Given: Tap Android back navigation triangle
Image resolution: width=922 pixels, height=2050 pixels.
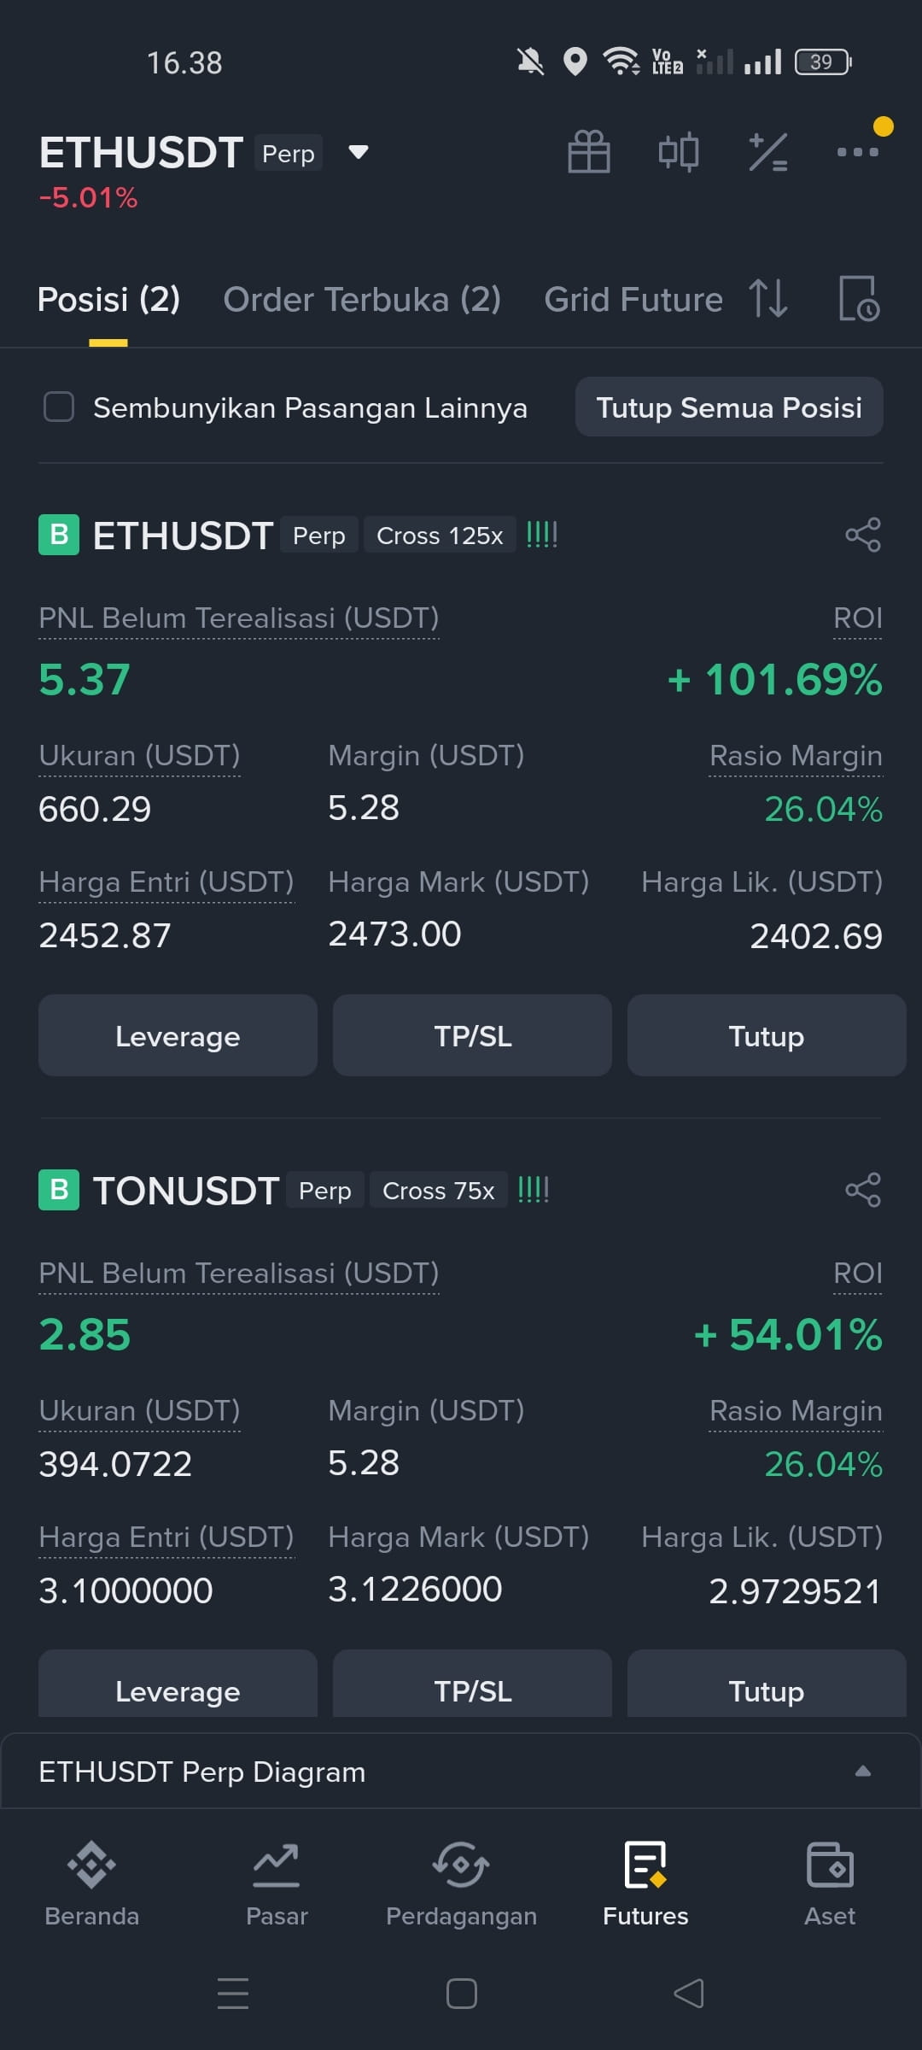Looking at the screenshot, I should coord(689,1994).
